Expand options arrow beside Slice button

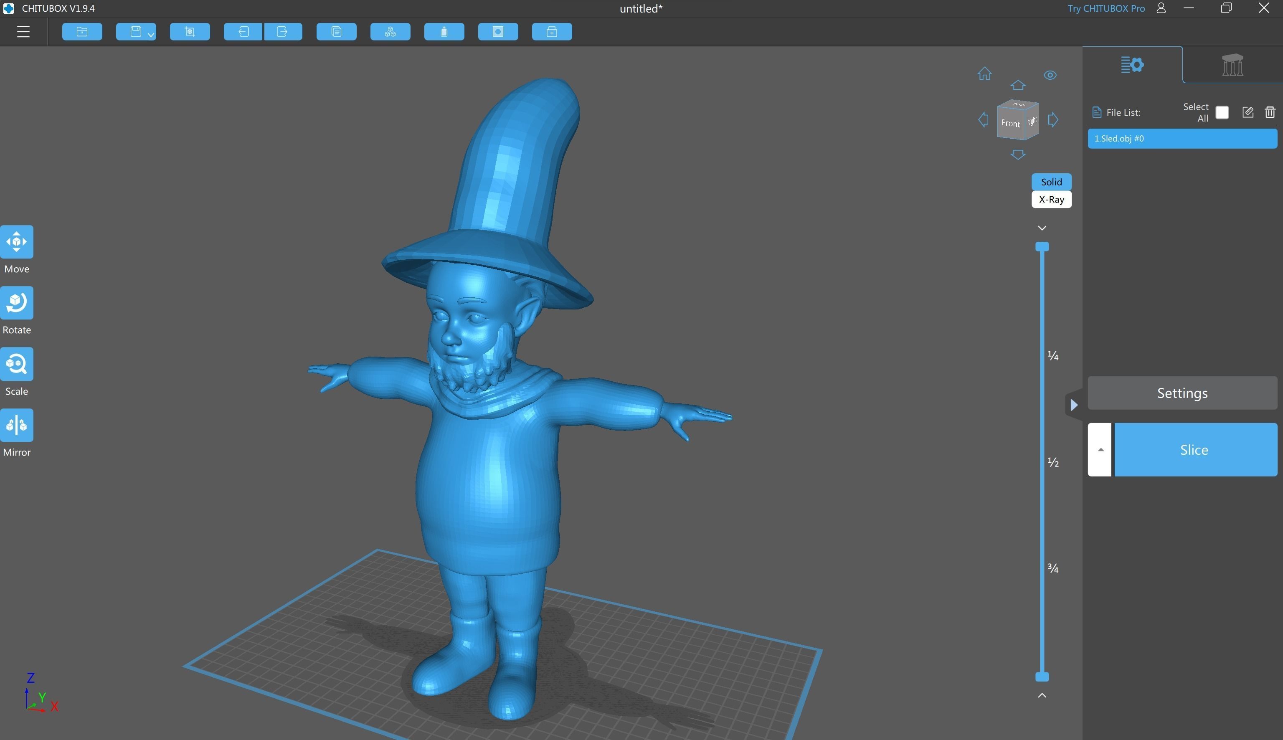coord(1100,450)
